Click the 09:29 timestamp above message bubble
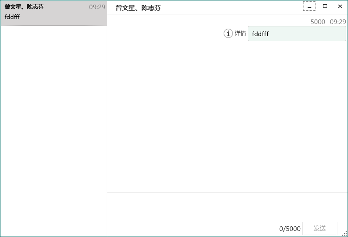This screenshot has width=348, height=237. pos(338,22)
